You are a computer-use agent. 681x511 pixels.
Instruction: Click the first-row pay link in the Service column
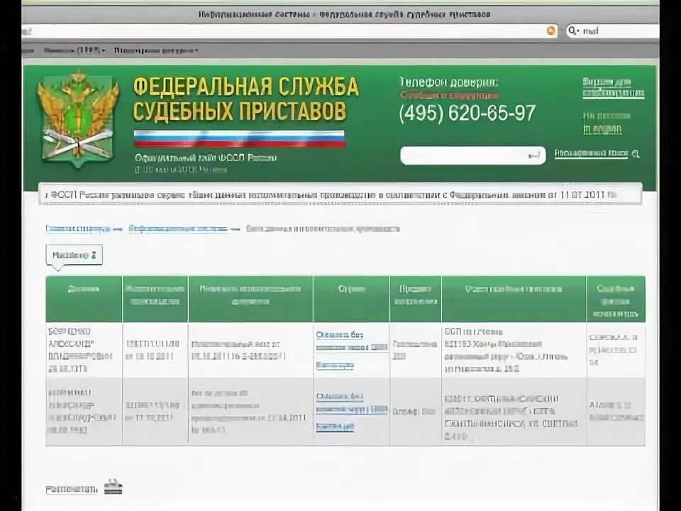coord(352,341)
